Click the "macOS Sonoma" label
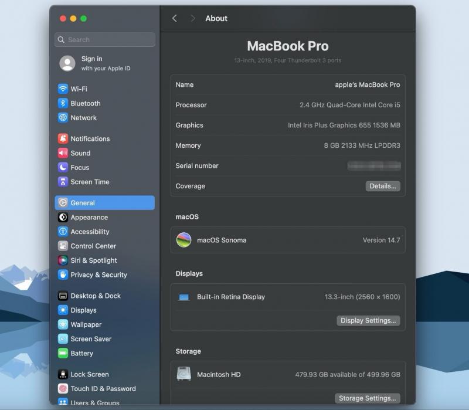469x410 pixels. [x=222, y=240]
